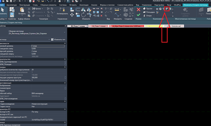Click the Undo arrow in quick access toolbar

click(20, 1)
